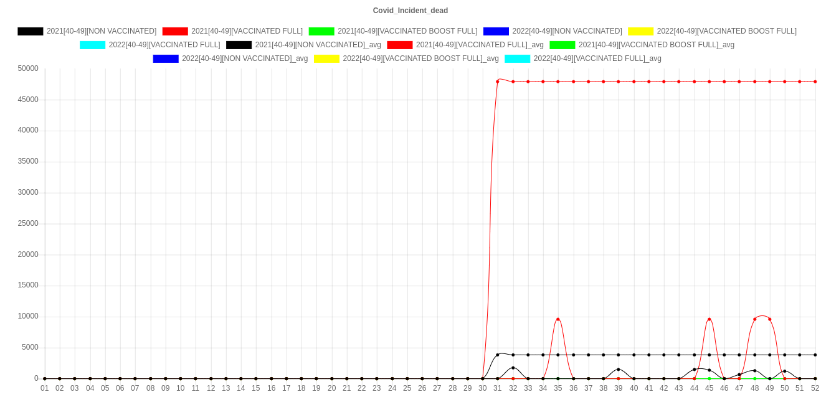Click the last red line point at week 52
Image resolution: width=821 pixels, height=410 pixels.
(815, 82)
